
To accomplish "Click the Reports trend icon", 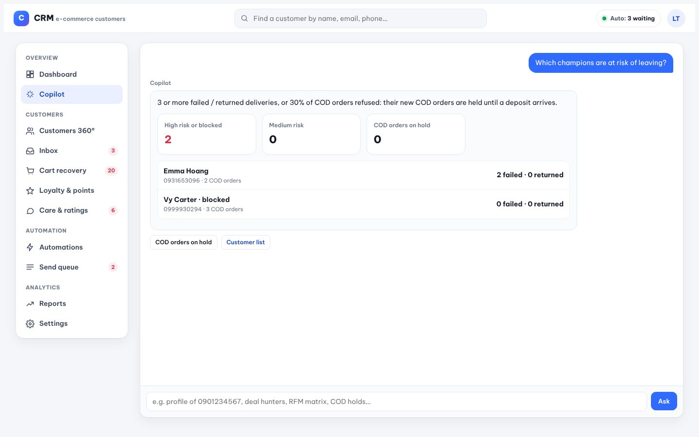I will click(30, 303).
